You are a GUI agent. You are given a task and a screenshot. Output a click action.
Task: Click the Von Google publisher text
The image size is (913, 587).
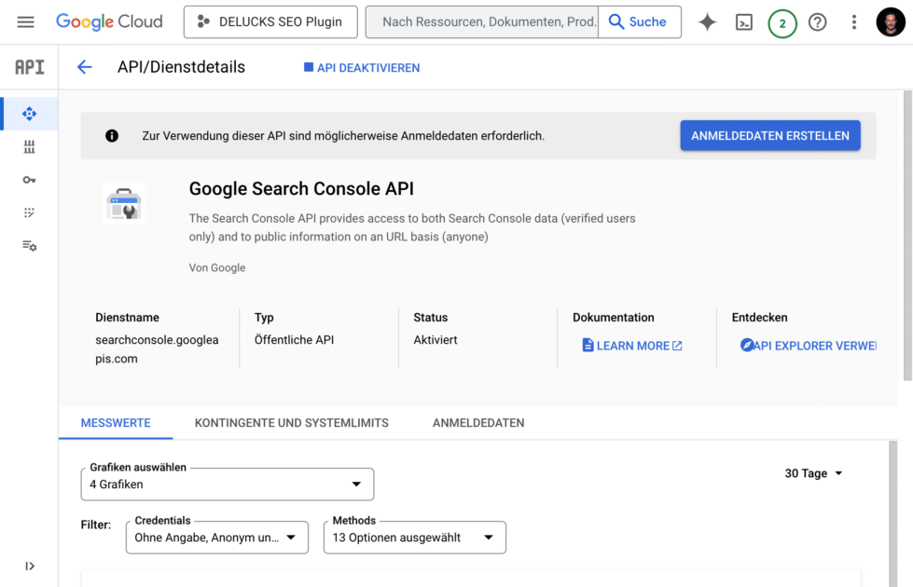tap(217, 267)
